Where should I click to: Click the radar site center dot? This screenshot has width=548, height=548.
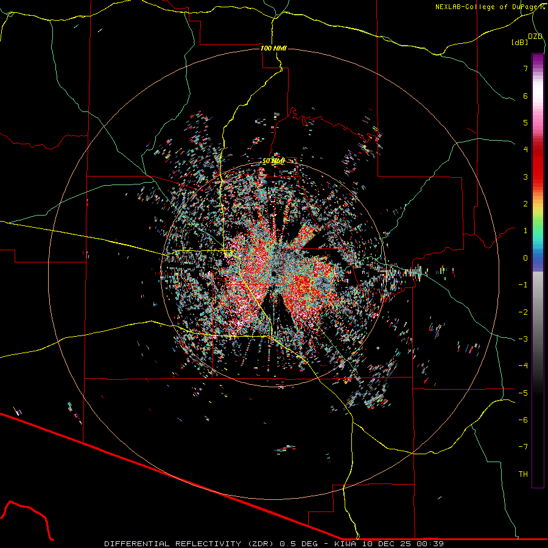pos(273,273)
